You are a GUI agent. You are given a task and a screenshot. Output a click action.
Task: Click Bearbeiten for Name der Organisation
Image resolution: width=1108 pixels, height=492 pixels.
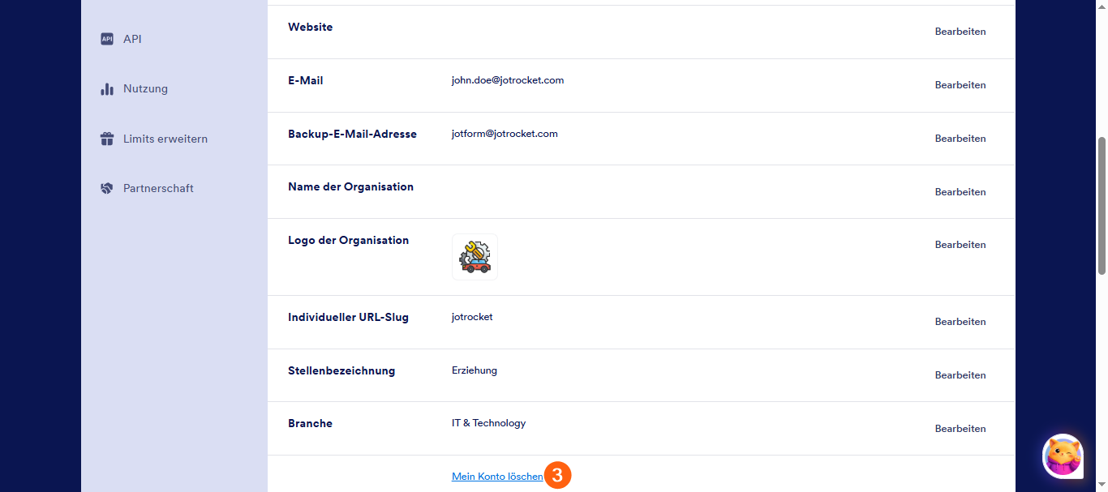coord(960,192)
